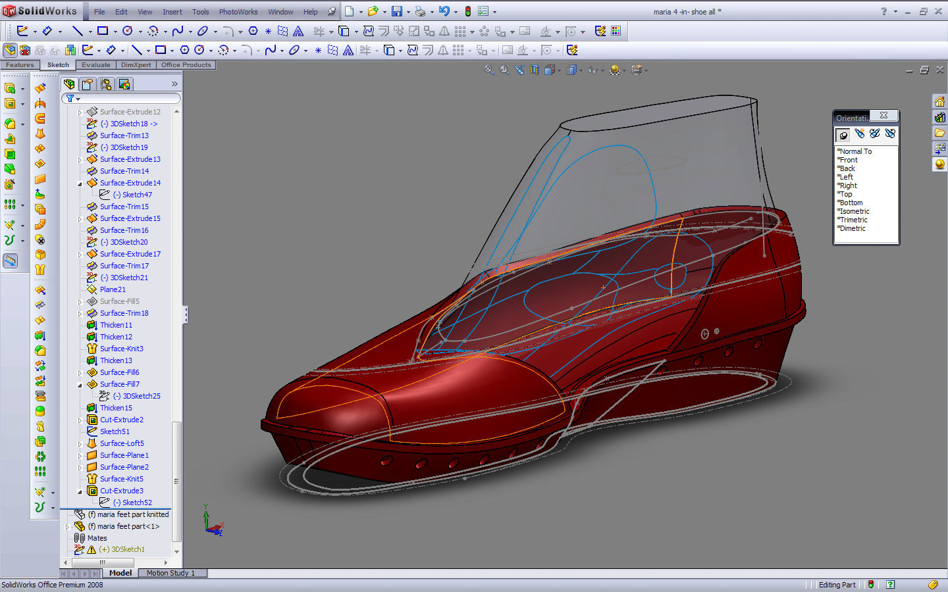This screenshot has width=948, height=592.
Task: Click the Rebuild traffic light icon
Action: click(x=467, y=11)
